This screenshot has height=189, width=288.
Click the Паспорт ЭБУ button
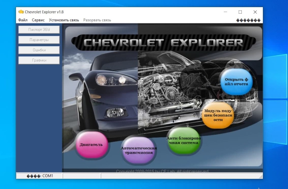[39, 29]
